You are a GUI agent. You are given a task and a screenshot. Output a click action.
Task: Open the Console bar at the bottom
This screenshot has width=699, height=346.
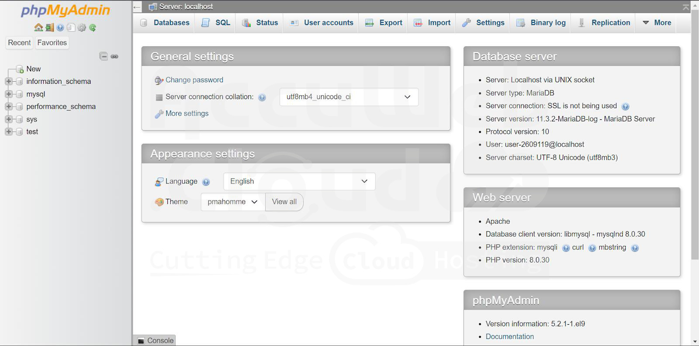155,340
